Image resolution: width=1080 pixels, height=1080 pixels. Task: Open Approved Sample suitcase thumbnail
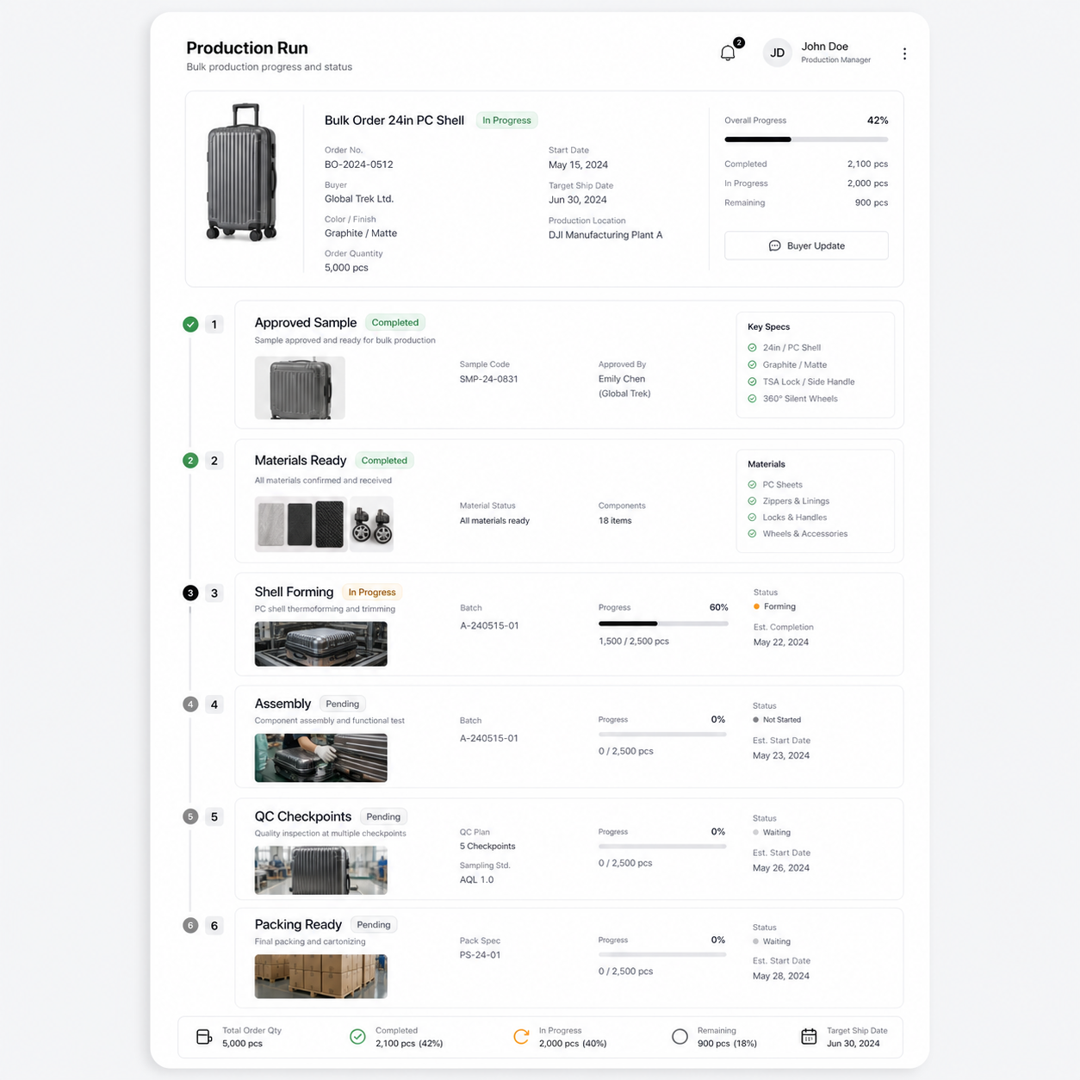click(300, 388)
